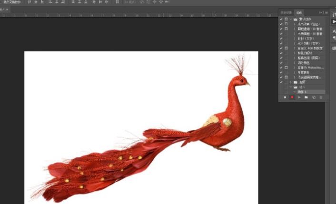Switch to the 历史记录 tab
Image resolution: width=336 pixels, height=204 pixels.
[287, 13]
